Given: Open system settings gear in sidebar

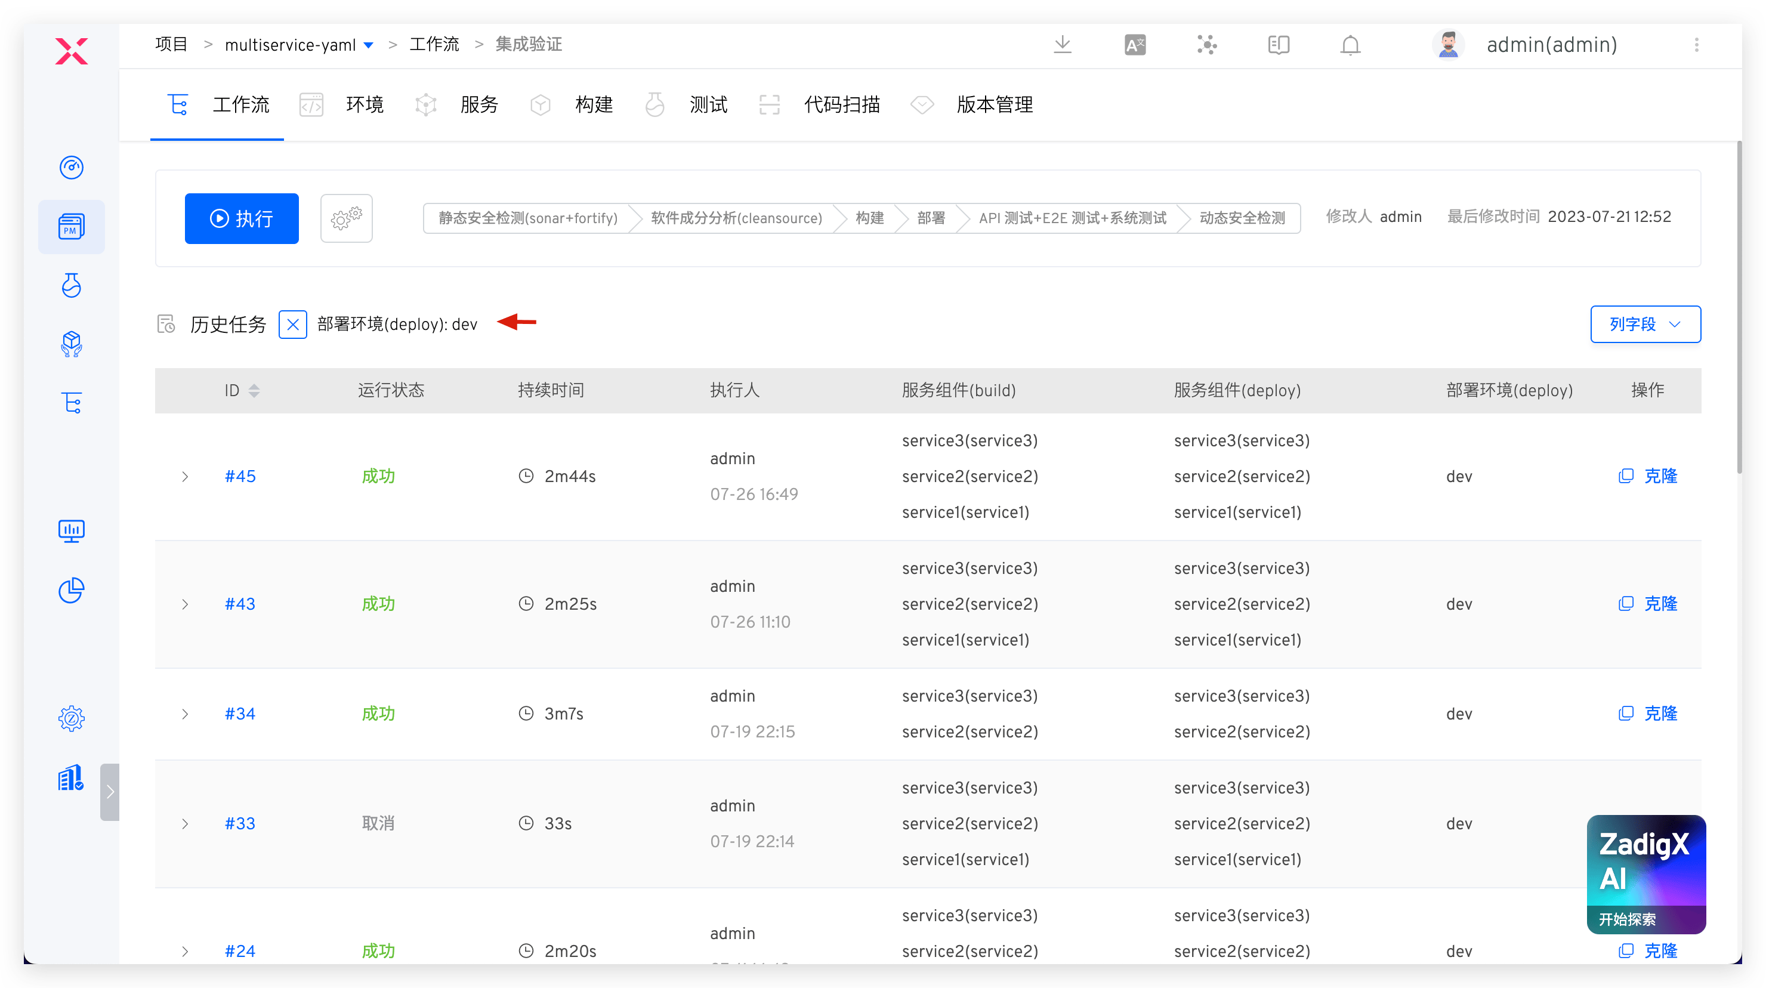Looking at the screenshot, I should coord(72,718).
